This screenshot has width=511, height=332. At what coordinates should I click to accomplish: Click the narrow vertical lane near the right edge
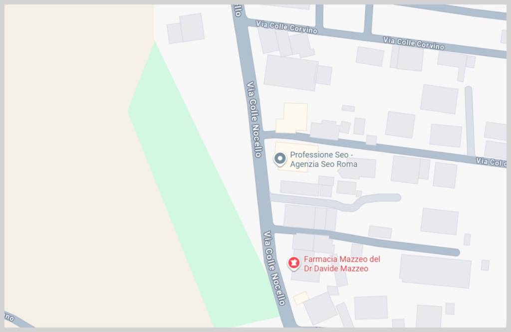(470, 121)
